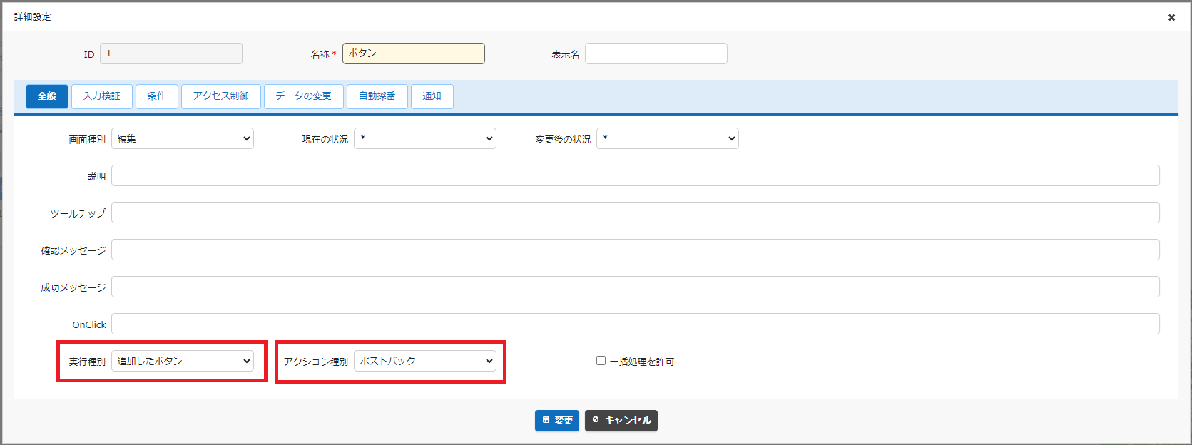Focus the 確認メッセージ input field

(636, 250)
